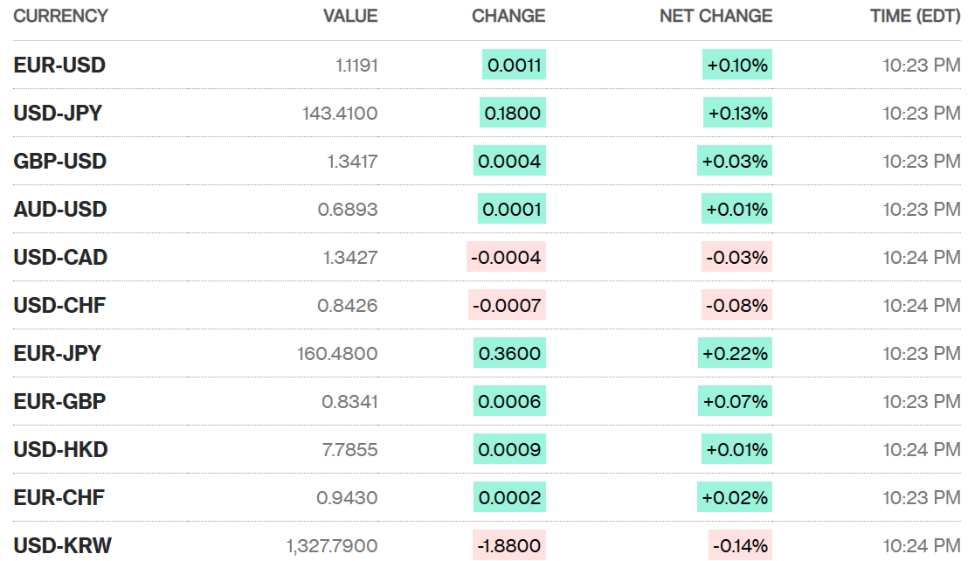The image size is (975, 561).
Task: Select the AUD-USD row label
Action: click(x=60, y=210)
